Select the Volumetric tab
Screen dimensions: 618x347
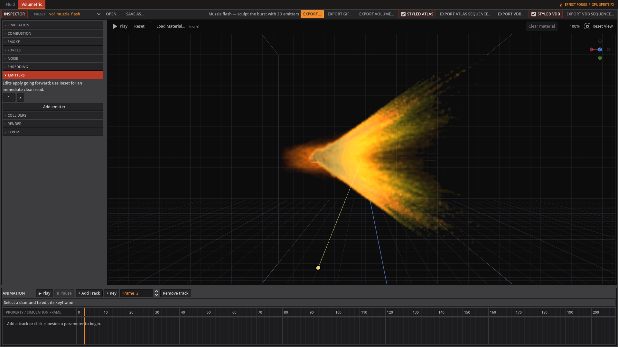[x=32, y=4]
